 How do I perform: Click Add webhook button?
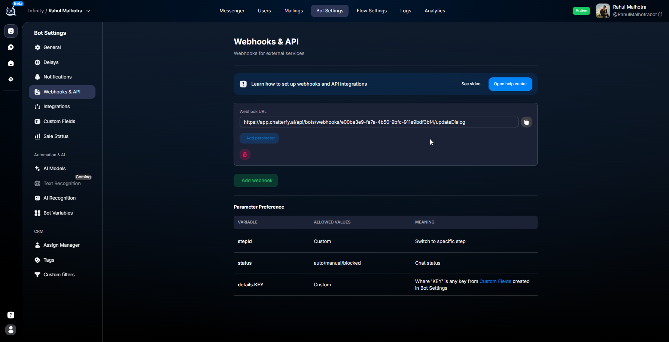pyautogui.click(x=256, y=181)
